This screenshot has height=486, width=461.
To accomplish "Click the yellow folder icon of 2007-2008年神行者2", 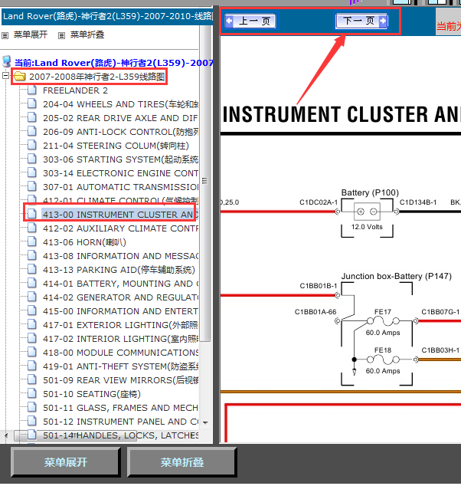I will [x=20, y=76].
